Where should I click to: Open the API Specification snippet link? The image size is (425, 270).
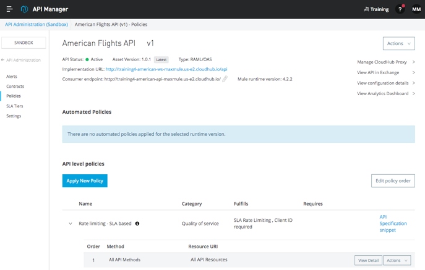(393, 224)
